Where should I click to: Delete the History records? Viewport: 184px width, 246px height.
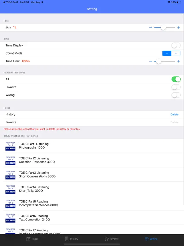click(x=174, y=114)
